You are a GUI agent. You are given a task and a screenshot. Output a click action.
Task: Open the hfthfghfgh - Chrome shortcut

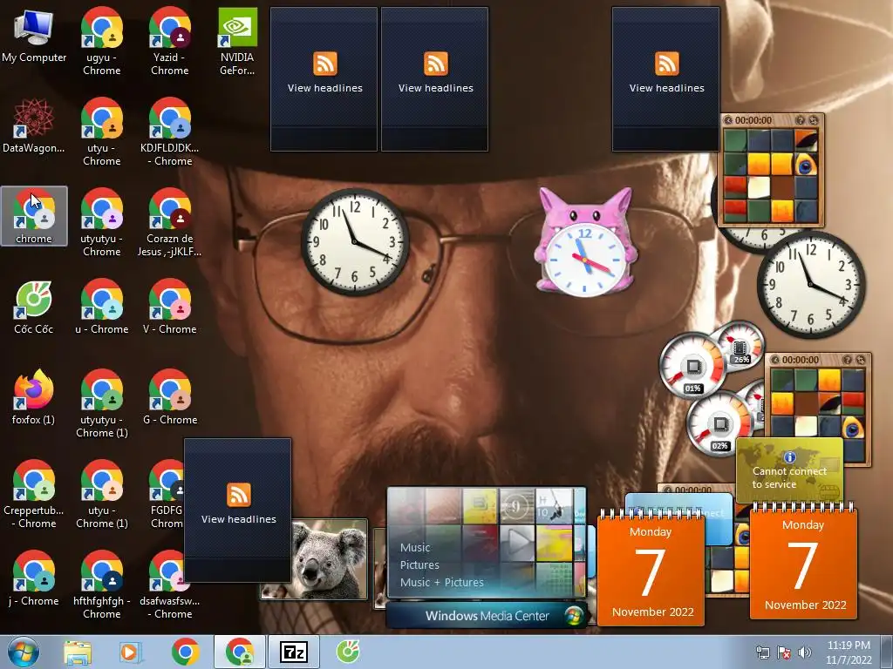pos(101,585)
